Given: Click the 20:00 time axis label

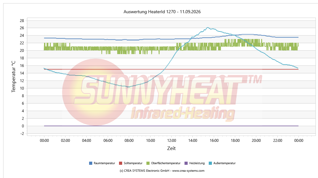Looking at the screenshot, I should point(256,141).
